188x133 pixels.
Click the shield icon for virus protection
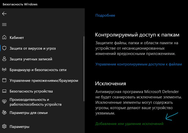(4, 48)
